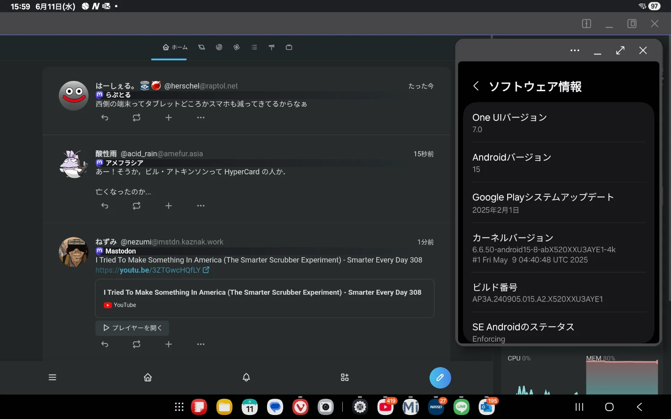Open the NIKKEI app in taskbar
This screenshot has height=419, width=671.
[x=436, y=407]
